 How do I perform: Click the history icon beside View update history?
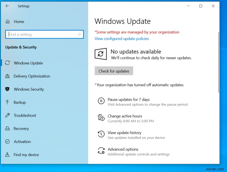101,134
